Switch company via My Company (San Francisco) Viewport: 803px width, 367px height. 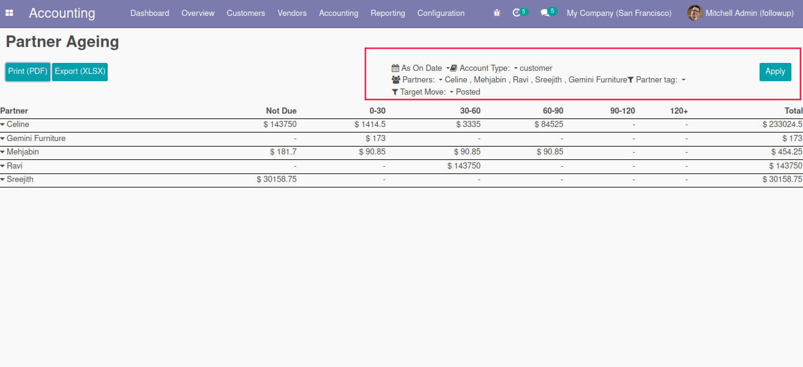619,13
